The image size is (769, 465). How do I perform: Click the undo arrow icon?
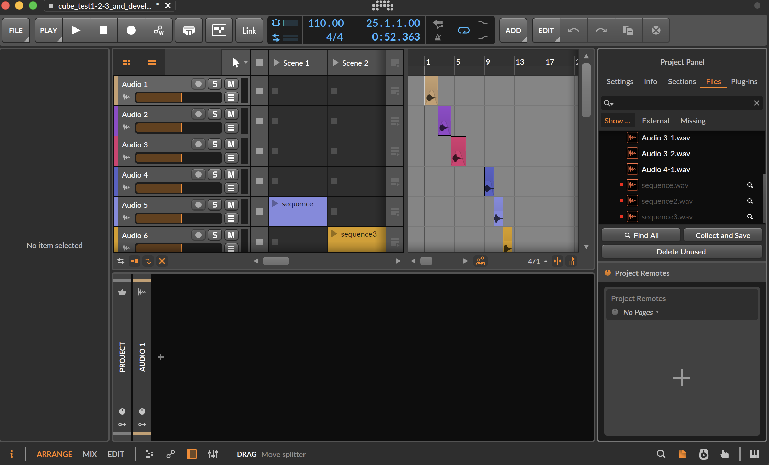573,30
